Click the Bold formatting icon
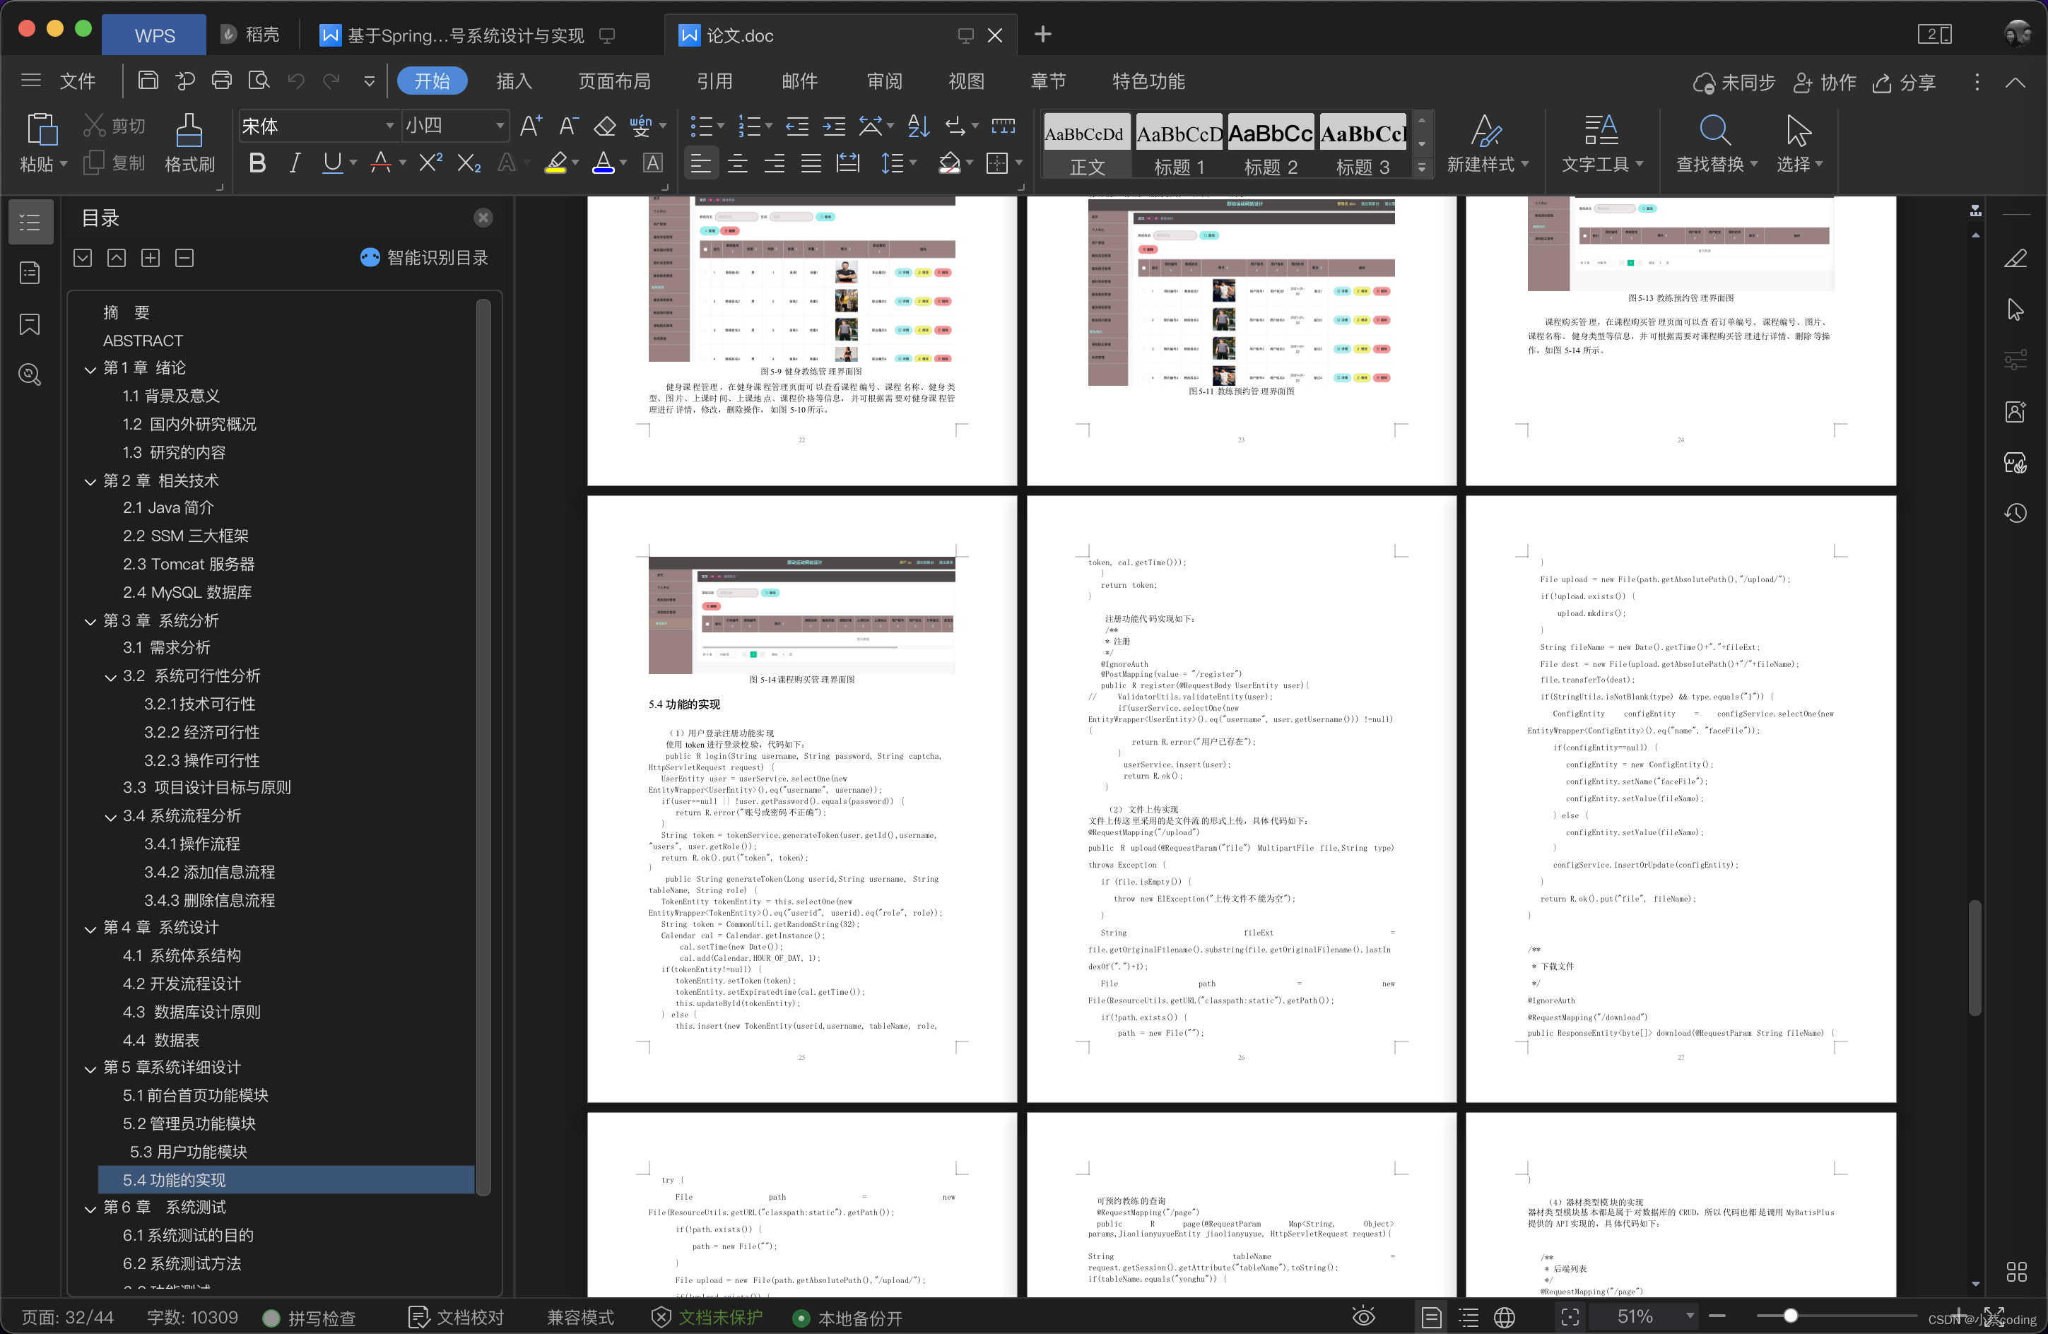The image size is (2048, 1334). [257, 163]
